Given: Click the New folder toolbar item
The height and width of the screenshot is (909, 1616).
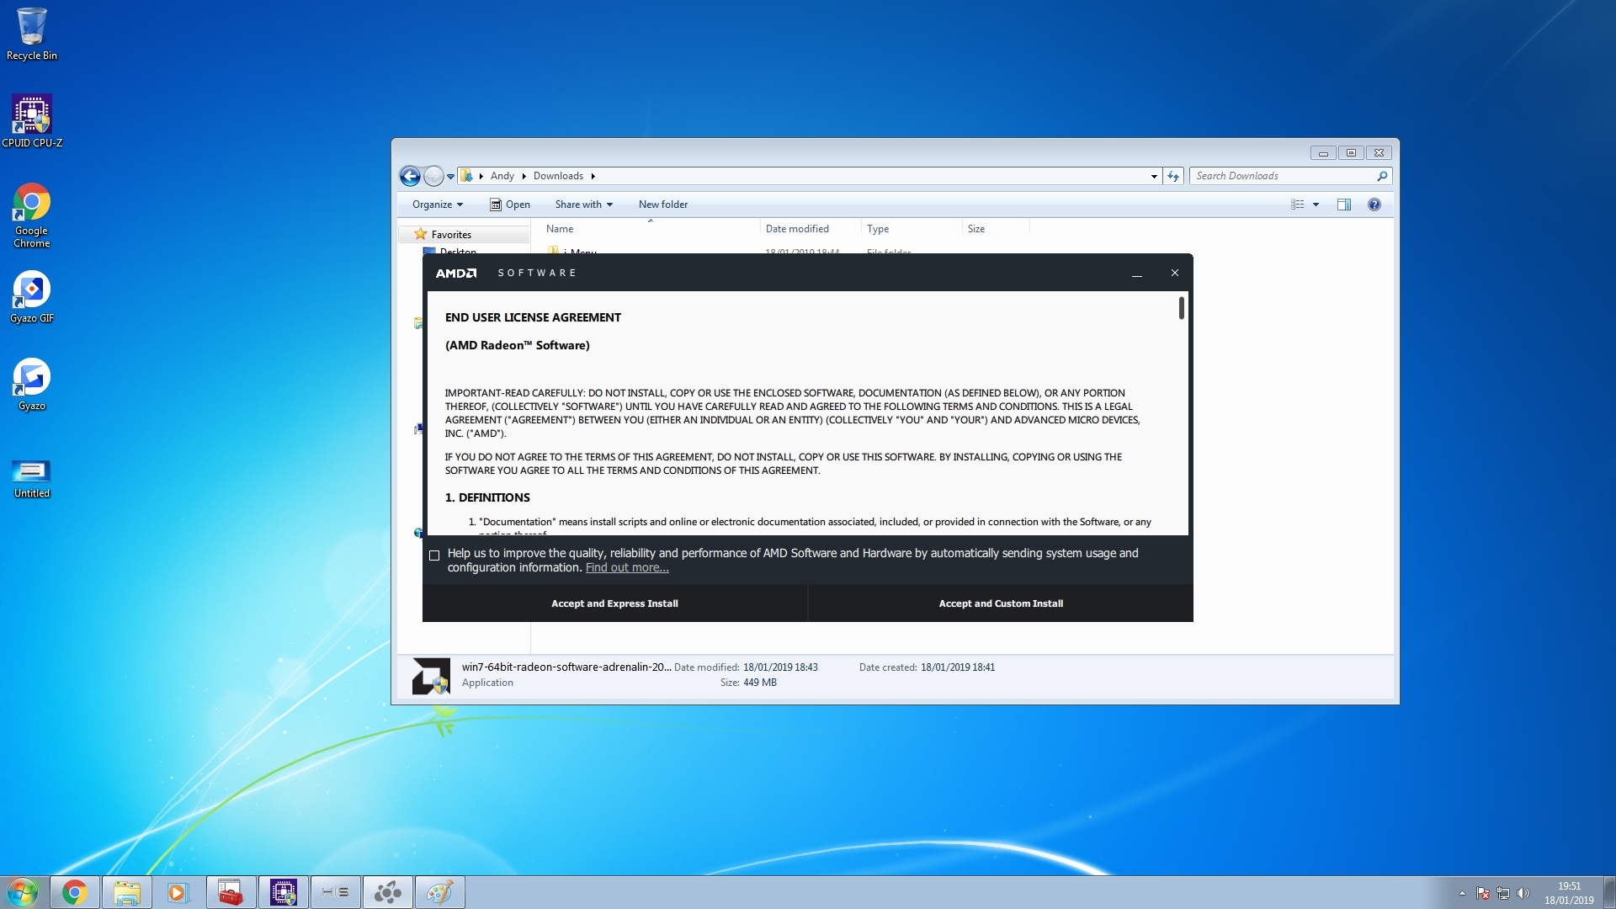Looking at the screenshot, I should [x=662, y=205].
